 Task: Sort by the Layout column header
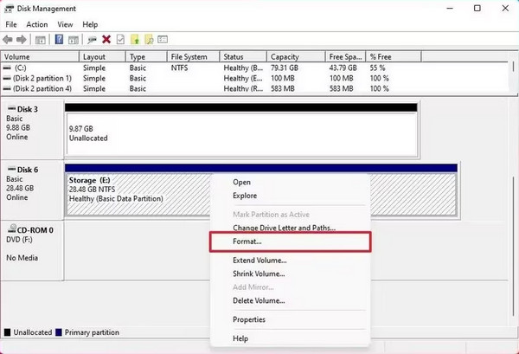click(102, 57)
